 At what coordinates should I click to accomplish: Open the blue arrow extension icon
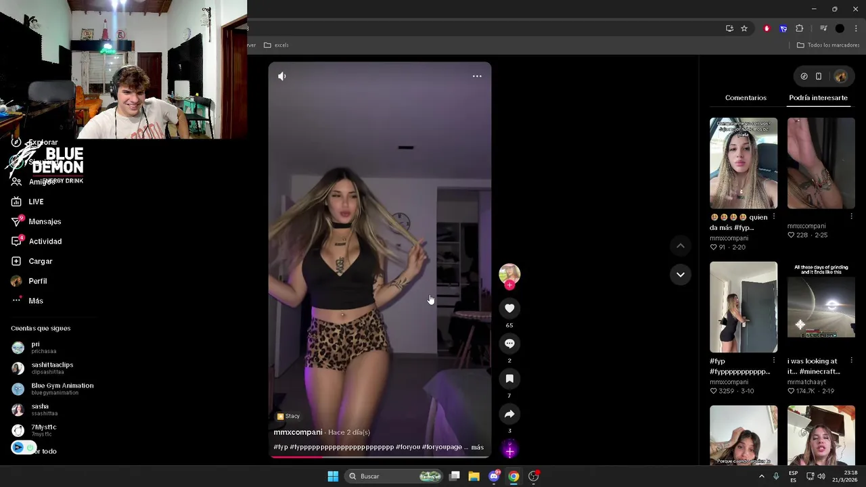coord(783,28)
